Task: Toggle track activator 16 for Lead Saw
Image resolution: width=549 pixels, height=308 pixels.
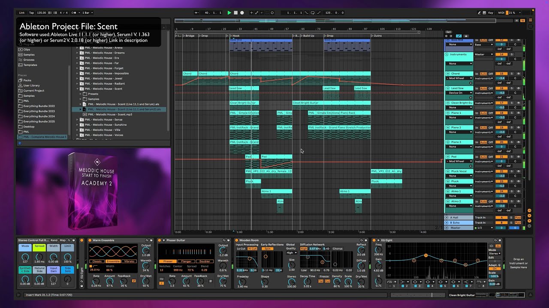Action: [x=501, y=88]
